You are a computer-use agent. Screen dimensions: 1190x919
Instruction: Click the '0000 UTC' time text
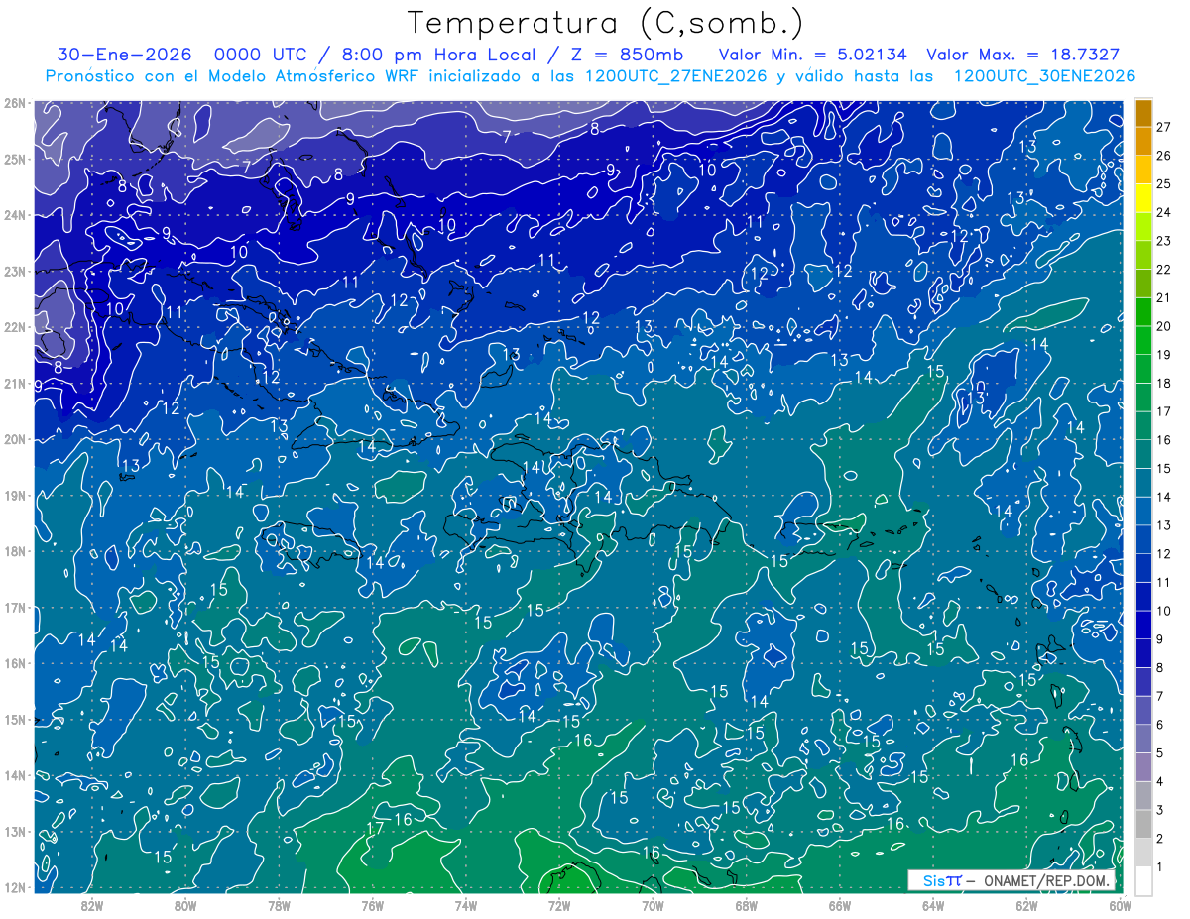coord(260,55)
